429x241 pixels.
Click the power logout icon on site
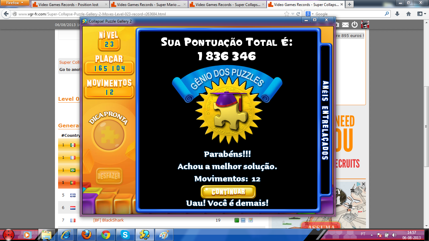pyautogui.click(x=355, y=25)
